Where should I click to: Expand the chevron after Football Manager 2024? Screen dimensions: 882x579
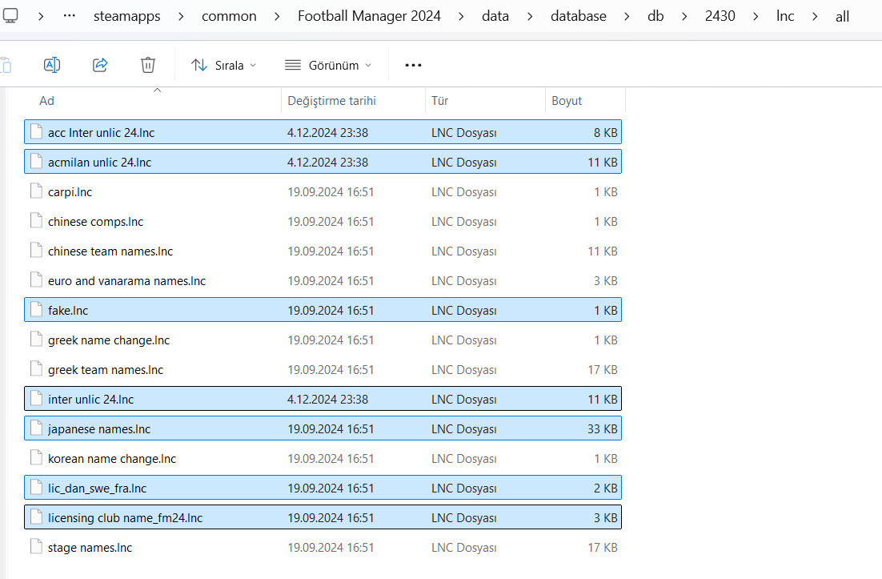tap(461, 16)
